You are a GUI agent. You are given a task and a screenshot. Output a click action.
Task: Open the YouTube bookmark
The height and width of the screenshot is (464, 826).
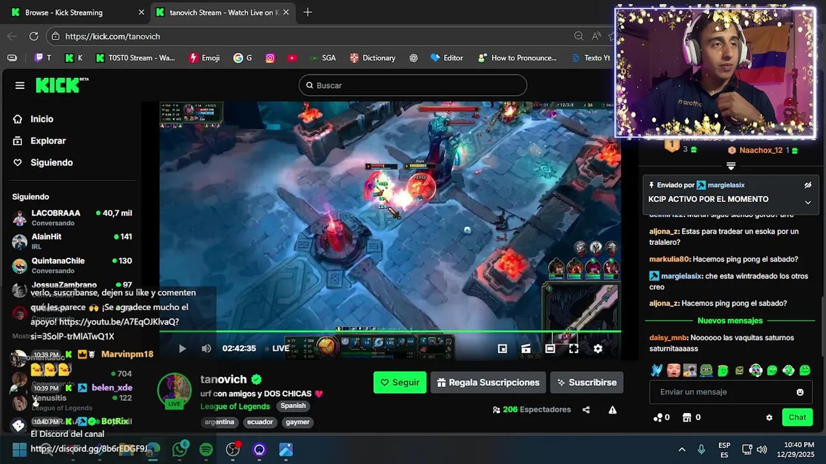[x=292, y=58]
